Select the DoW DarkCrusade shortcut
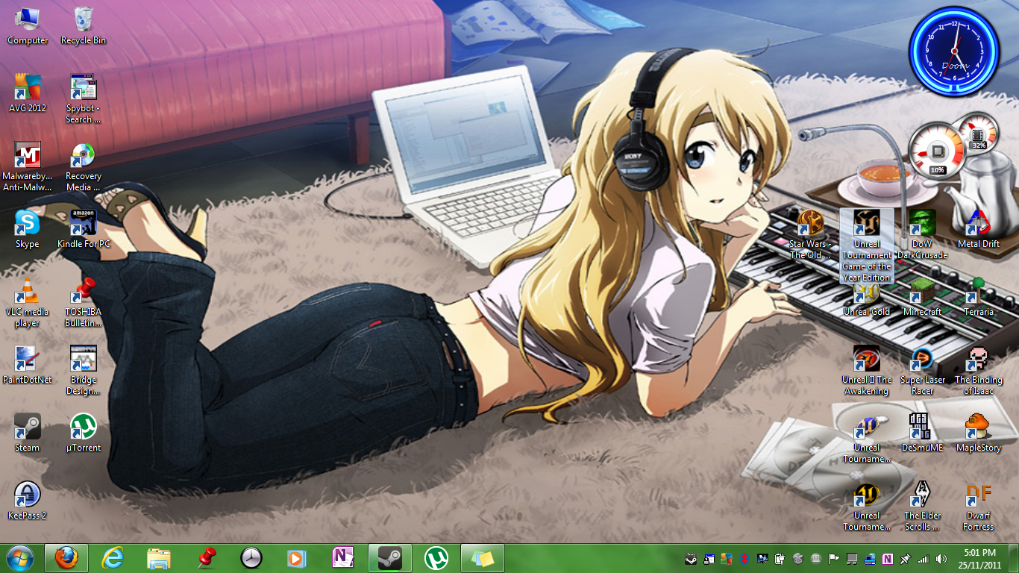 click(x=923, y=234)
